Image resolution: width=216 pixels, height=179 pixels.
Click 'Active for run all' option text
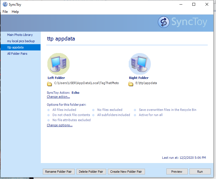click(x=151, y=115)
